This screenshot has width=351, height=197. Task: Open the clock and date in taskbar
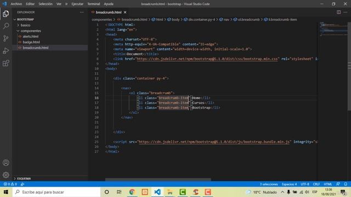pyautogui.click(x=329, y=192)
